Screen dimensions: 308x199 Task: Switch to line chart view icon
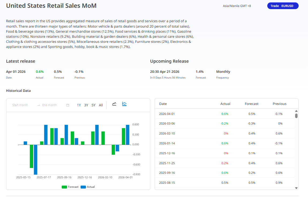(114, 104)
